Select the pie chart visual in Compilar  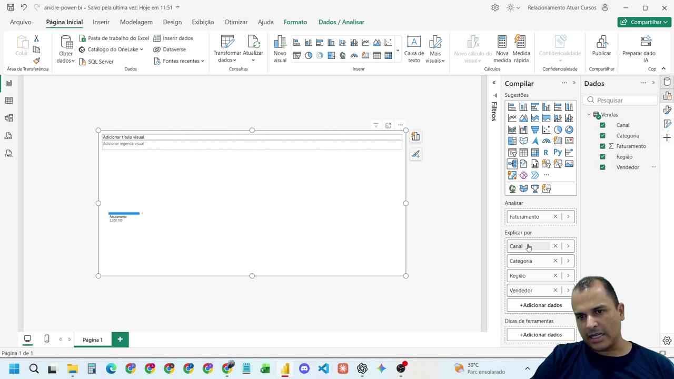pyautogui.click(x=558, y=129)
